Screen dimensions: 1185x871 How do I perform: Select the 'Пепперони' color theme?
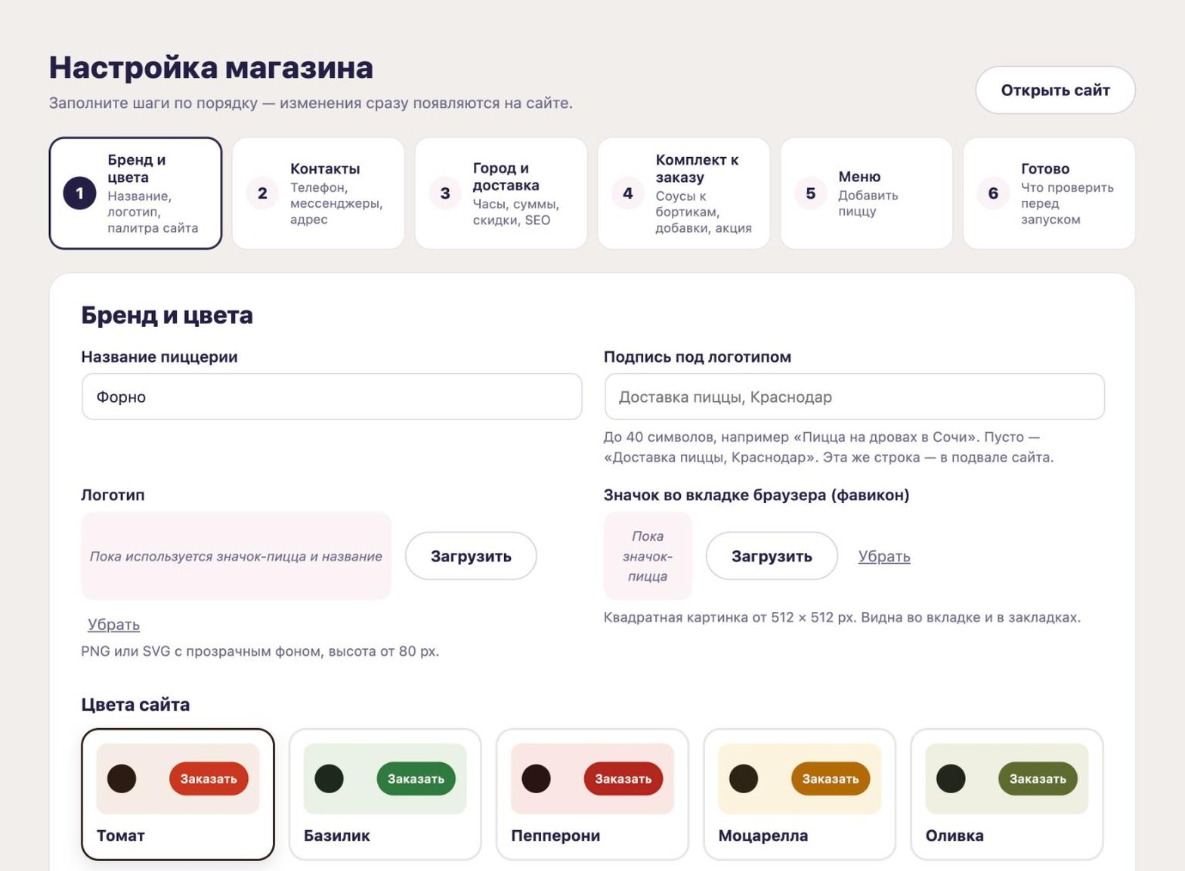(x=592, y=794)
